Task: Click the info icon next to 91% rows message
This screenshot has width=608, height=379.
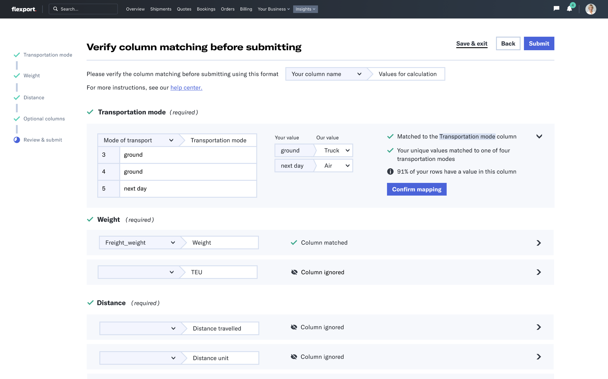Action: pyautogui.click(x=390, y=172)
